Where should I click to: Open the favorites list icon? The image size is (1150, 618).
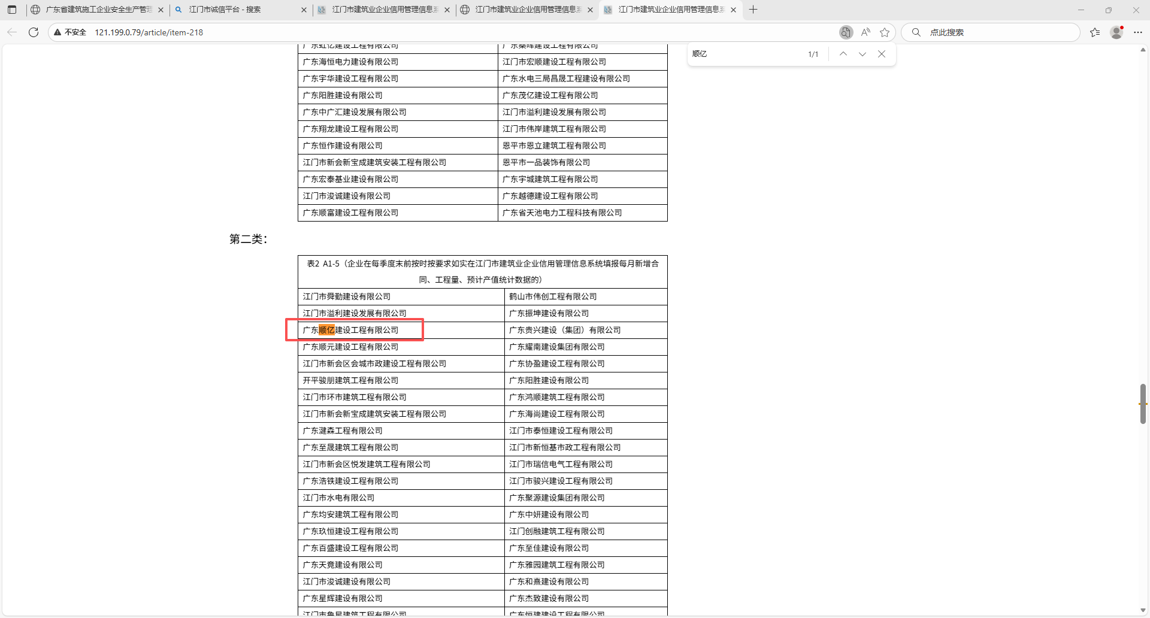tap(1095, 32)
